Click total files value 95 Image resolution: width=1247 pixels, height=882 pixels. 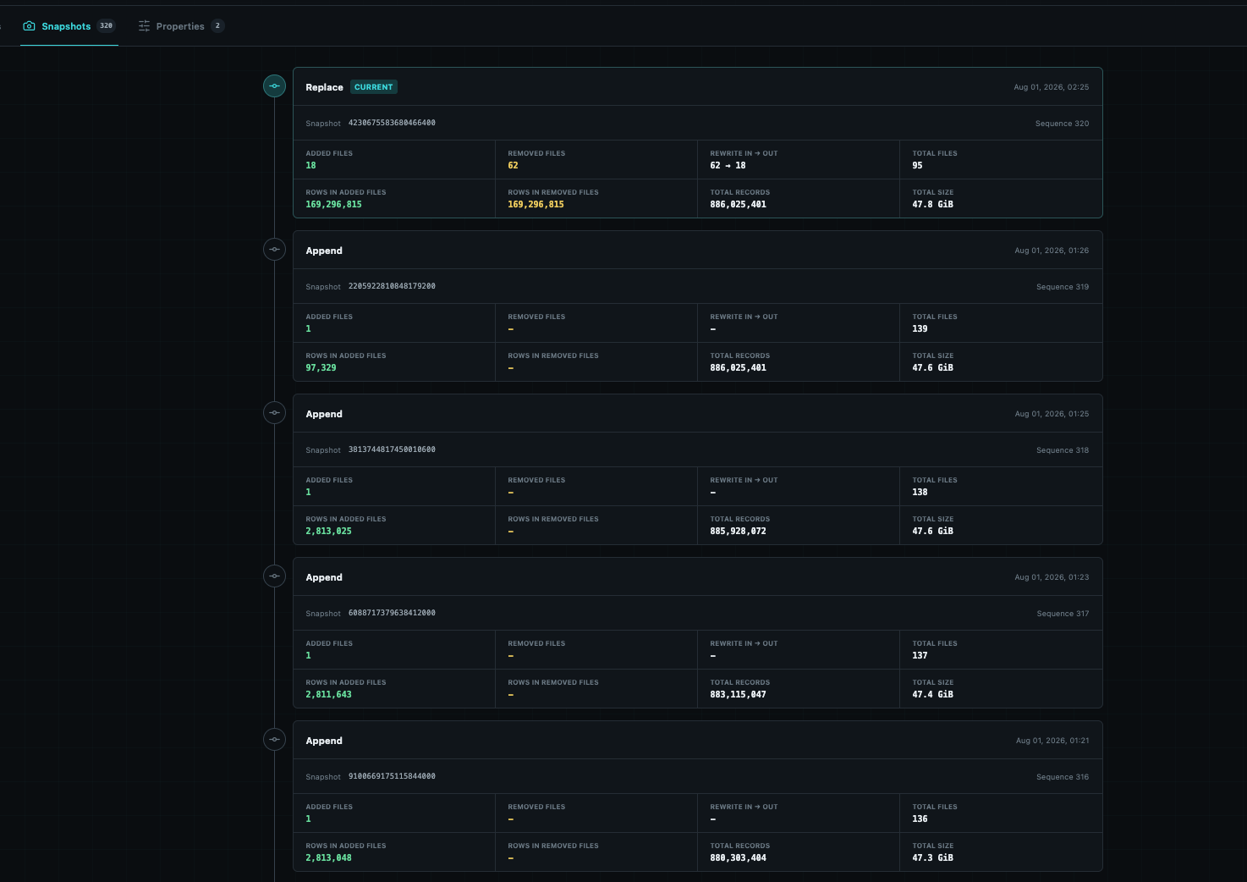coord(917,165)
